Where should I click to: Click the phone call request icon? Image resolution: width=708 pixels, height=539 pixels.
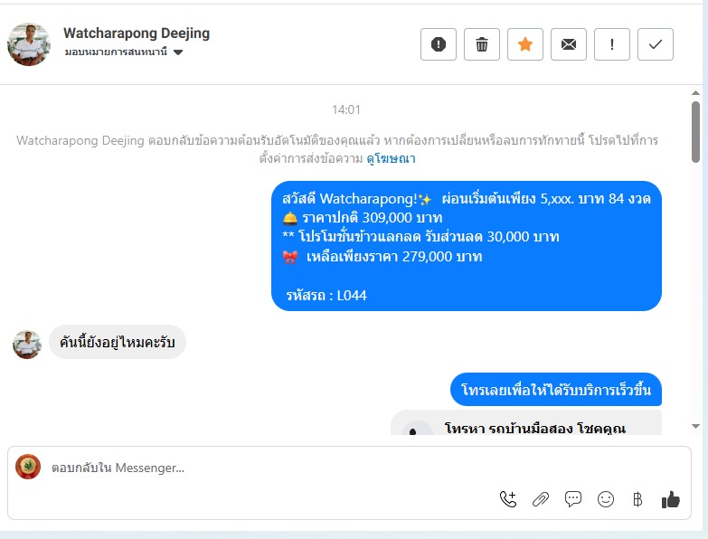508,499
